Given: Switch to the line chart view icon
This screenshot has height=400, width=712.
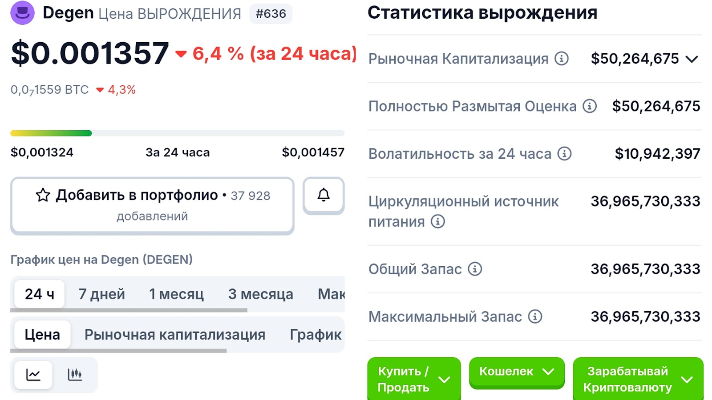Looking at the screenshot, I should [33, 375].
